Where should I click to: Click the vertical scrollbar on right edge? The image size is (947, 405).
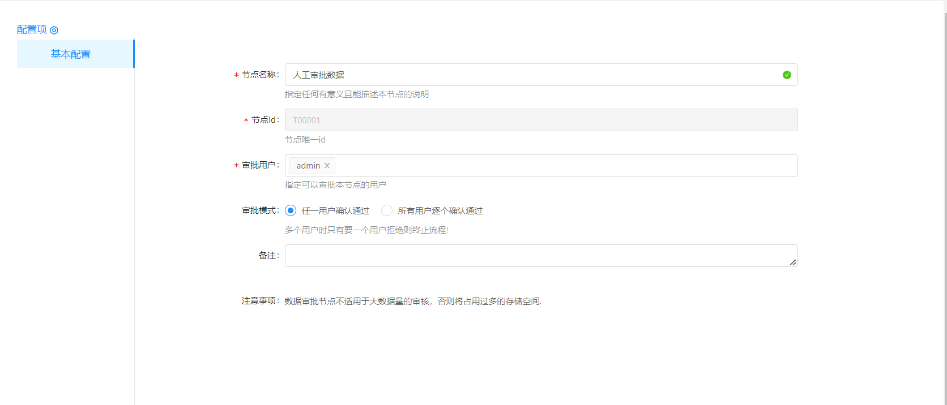click(945, 170)
